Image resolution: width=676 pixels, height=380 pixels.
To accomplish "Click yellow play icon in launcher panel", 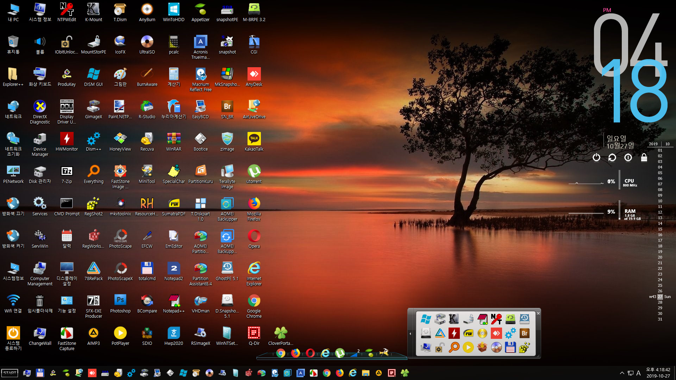I will (x=468, y=347).
